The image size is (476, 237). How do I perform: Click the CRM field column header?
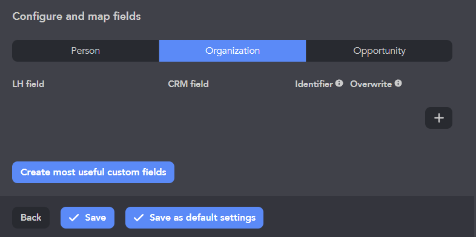(188, 84)
